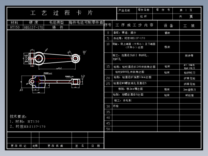Select the '铸件' blank type value
This screenshot has height=156, width=208.
pyautogui.click(x=56, y=27)
